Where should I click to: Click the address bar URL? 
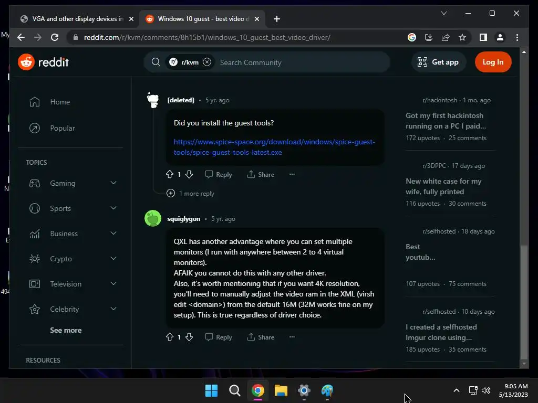(207, 37)
